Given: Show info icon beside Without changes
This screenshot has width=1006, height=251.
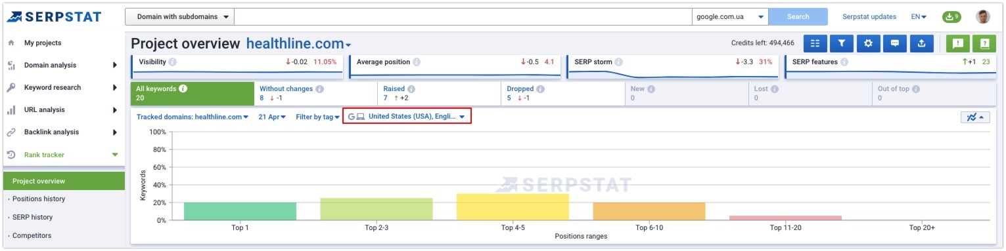Looking at the screenshot, I should (x=319, y=88).
